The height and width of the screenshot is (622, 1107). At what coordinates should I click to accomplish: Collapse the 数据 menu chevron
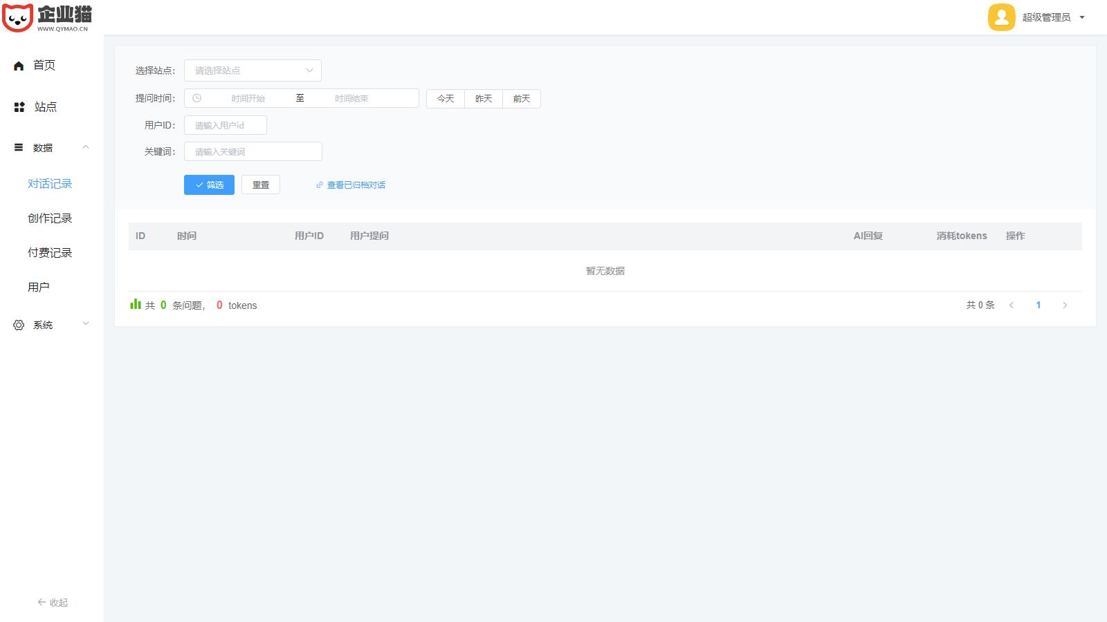click(86, 147)
